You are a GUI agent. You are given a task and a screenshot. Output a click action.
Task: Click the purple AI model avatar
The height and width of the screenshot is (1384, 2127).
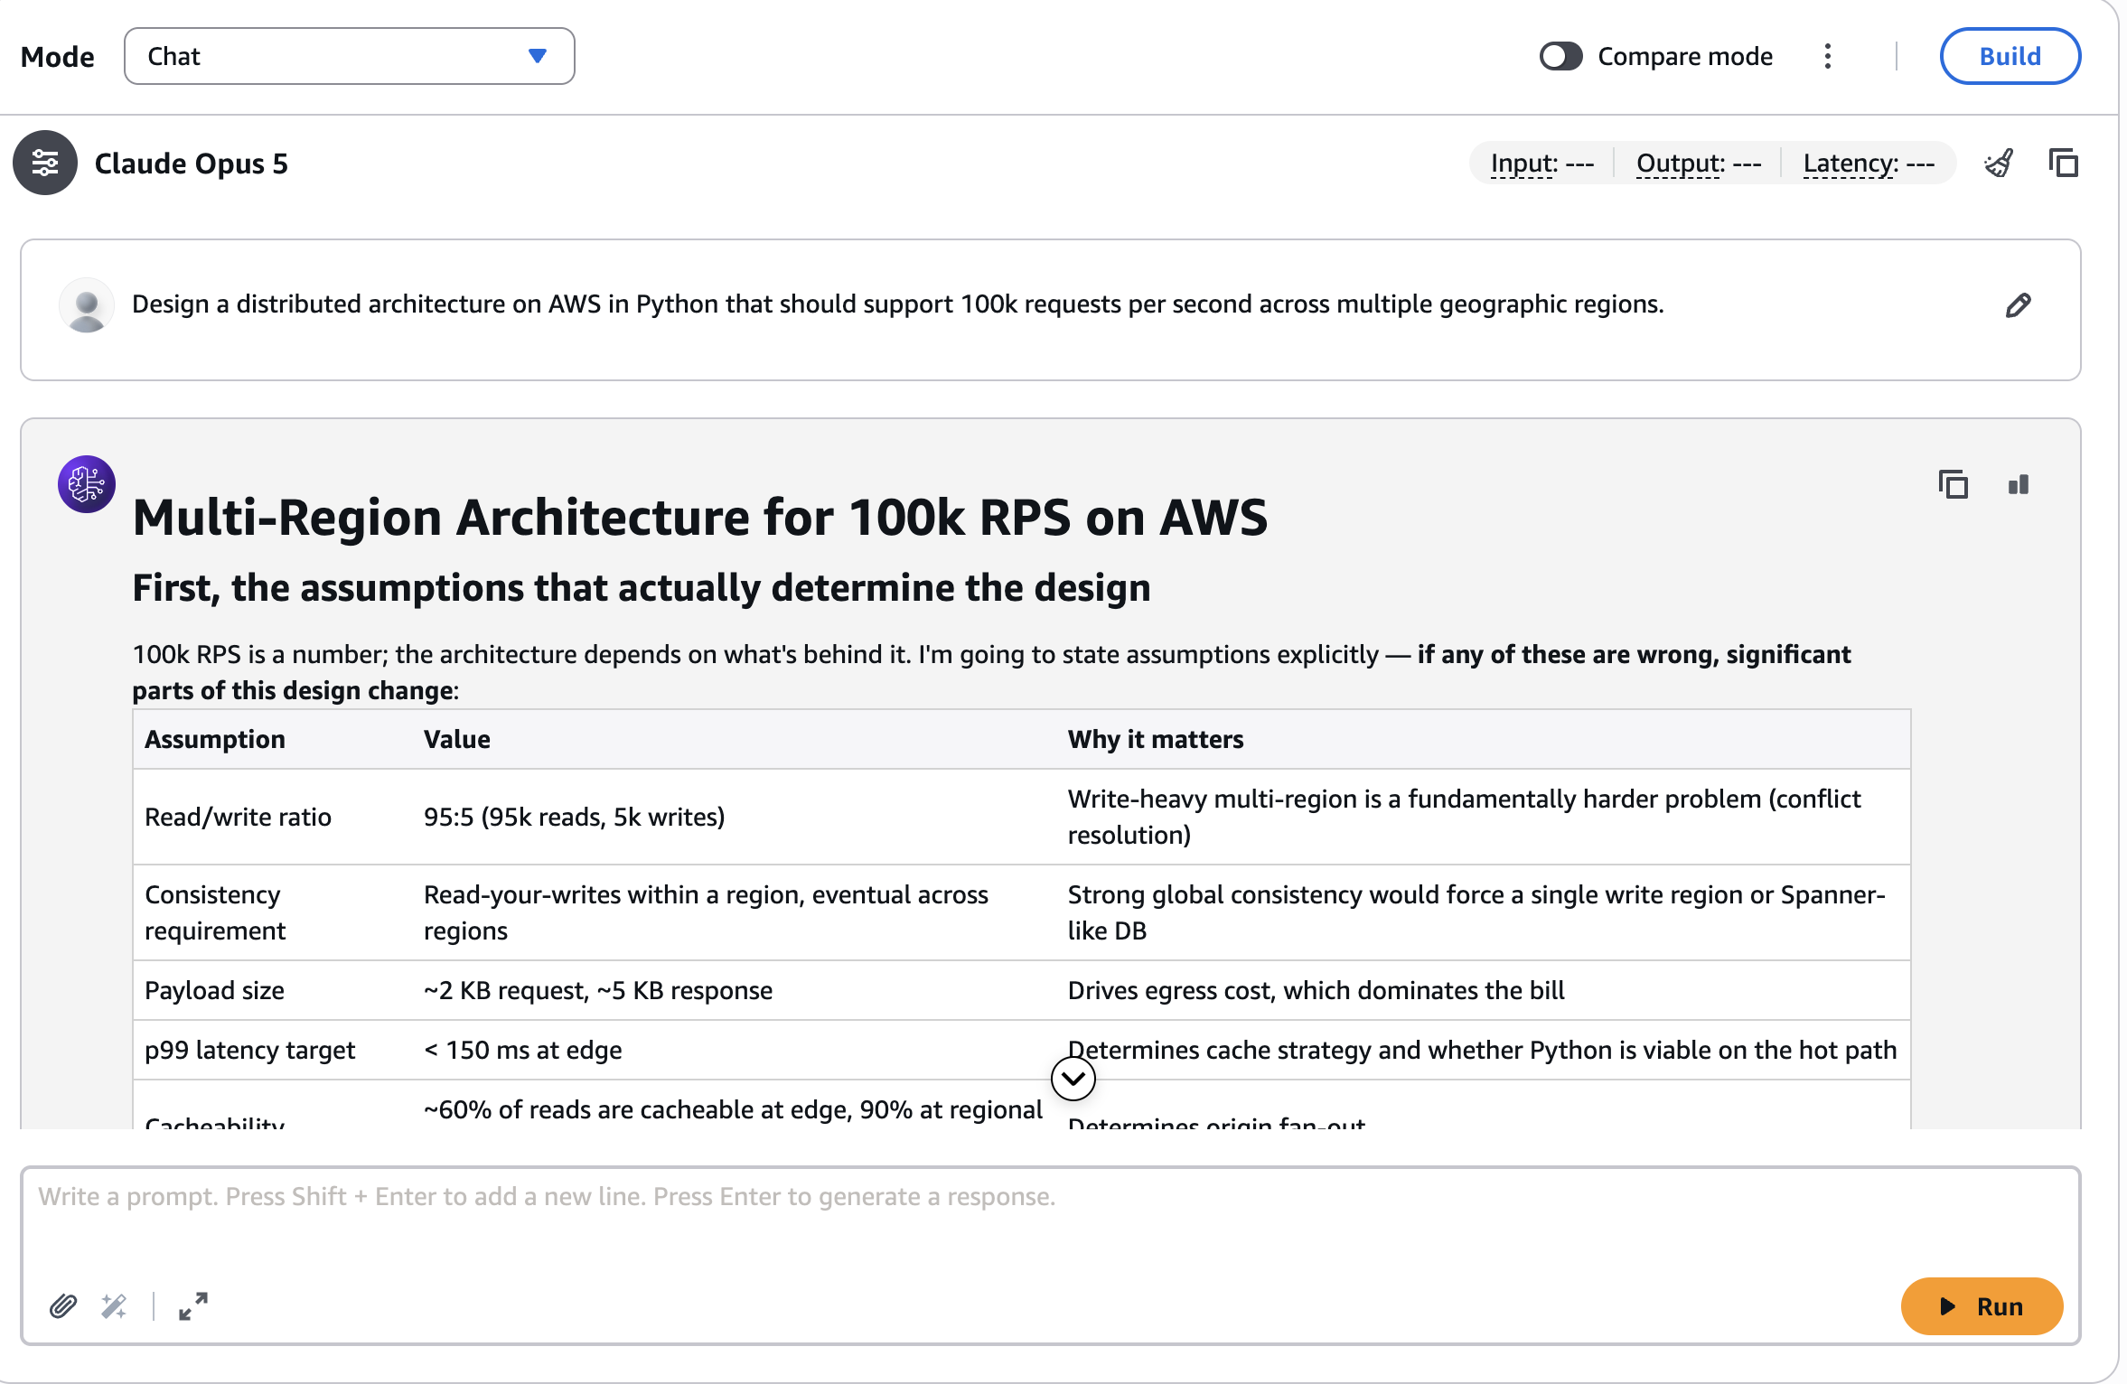87,484
